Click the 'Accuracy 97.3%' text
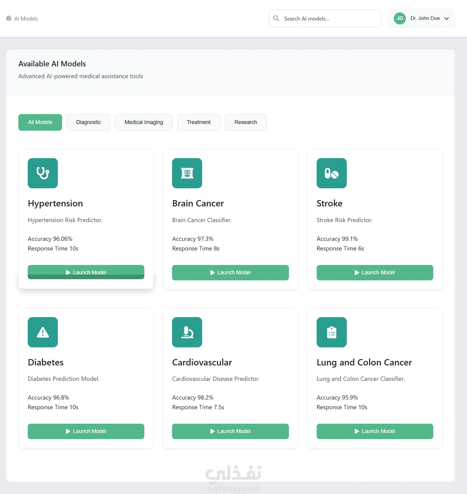The height and width of the screenshot is (494, 467). pos(193,239)
